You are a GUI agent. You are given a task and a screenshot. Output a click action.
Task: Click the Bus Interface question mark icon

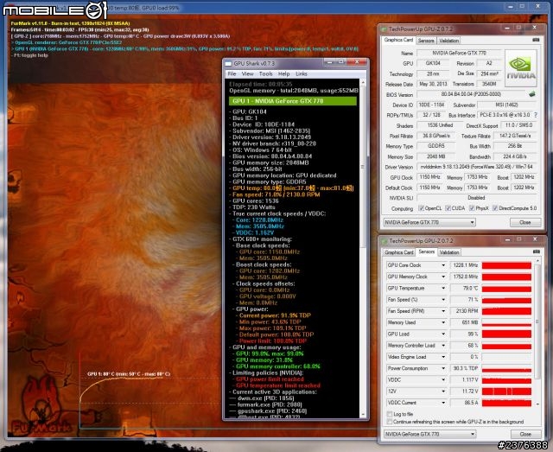tap(536, 115)
